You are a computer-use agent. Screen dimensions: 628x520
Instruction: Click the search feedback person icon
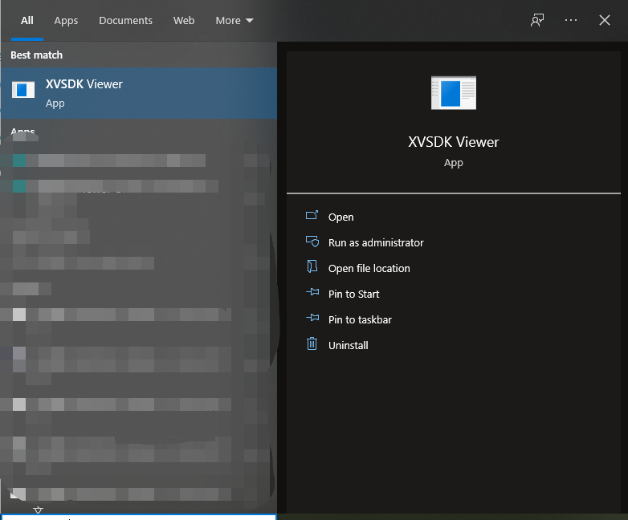pos(537,20)
